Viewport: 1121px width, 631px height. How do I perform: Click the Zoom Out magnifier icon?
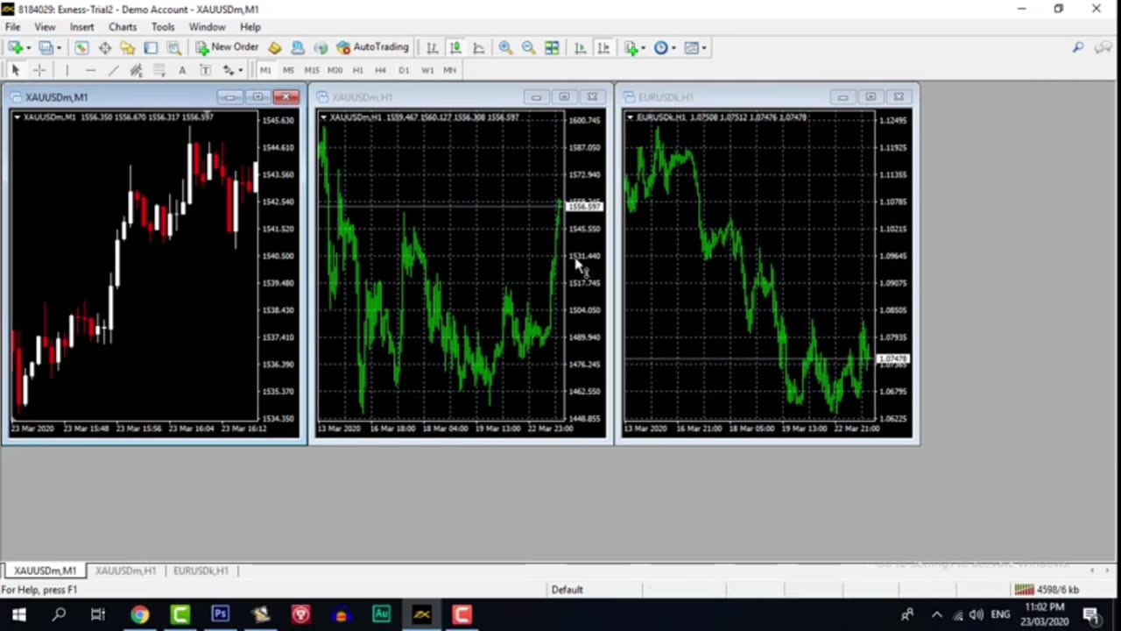(528, 47)
